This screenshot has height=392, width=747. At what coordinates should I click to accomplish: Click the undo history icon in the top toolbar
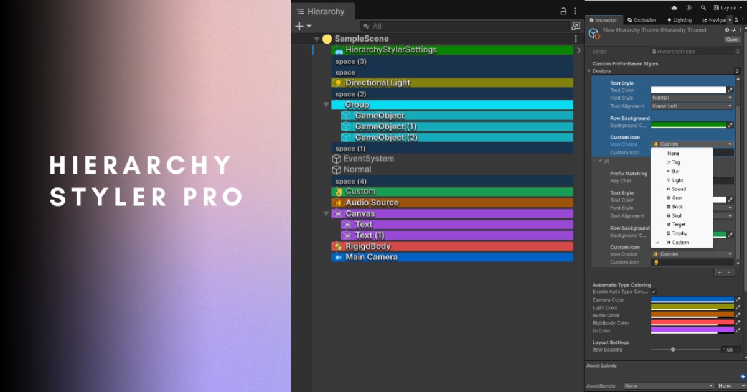(x=688, y=7)
